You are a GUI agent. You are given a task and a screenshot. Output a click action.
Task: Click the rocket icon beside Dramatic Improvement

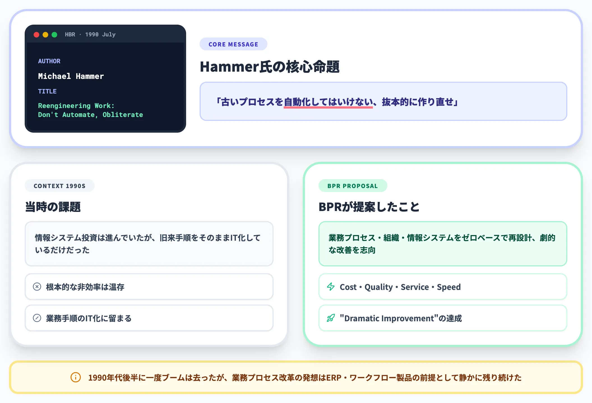pos(331,318)
